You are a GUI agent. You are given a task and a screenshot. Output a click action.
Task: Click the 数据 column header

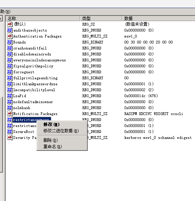[159, 18]
